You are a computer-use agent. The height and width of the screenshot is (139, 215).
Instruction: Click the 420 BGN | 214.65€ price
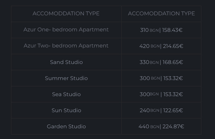(x=161, y=46)
